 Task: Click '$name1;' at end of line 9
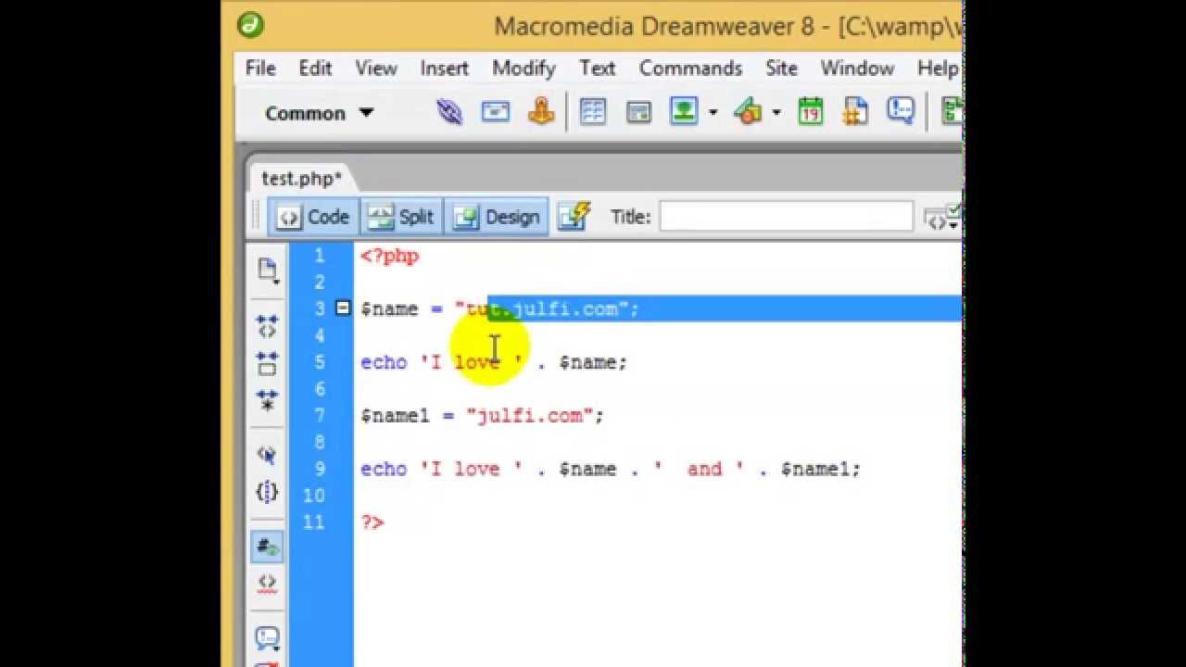820,469
